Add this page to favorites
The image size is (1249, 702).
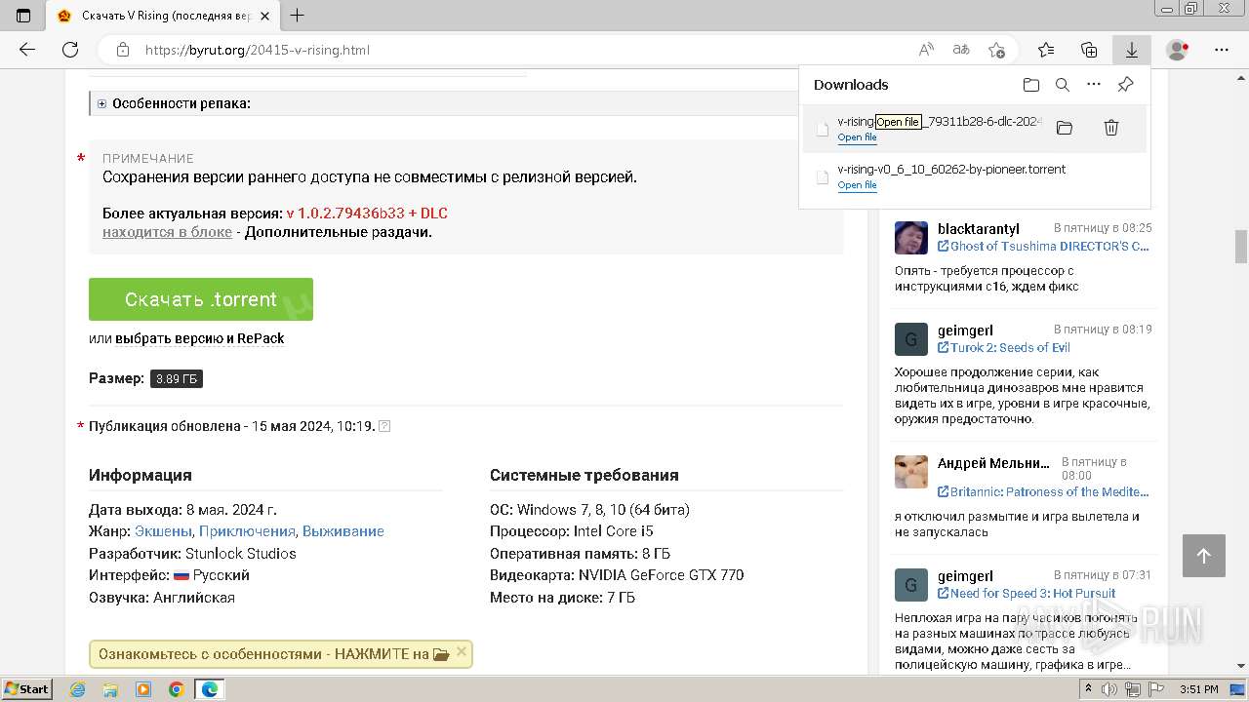point(996,50)
